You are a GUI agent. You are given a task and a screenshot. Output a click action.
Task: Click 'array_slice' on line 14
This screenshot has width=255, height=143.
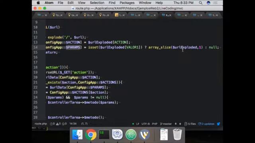(x=159, y=47)
